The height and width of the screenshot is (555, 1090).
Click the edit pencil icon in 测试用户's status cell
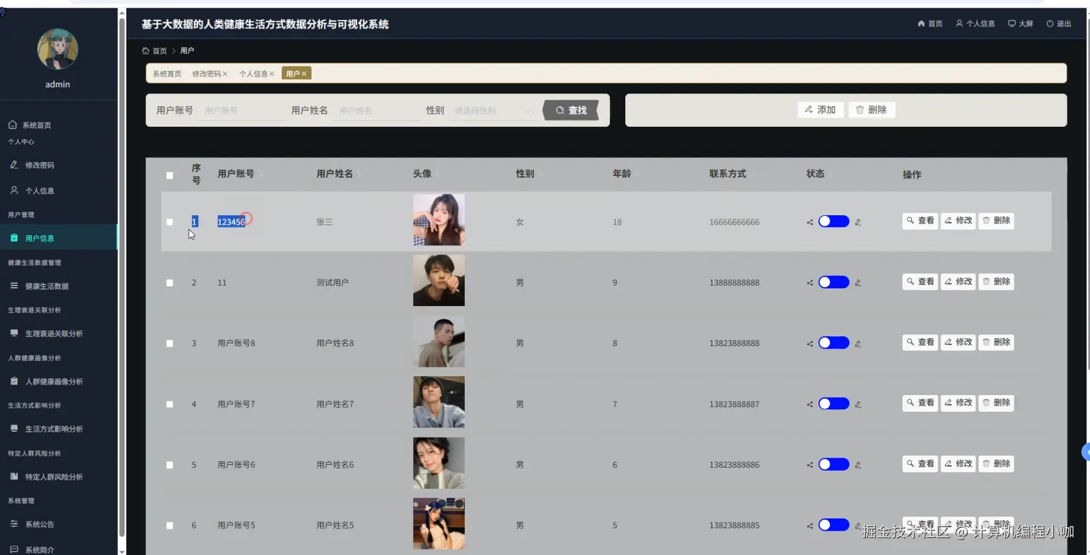(858, 283)
